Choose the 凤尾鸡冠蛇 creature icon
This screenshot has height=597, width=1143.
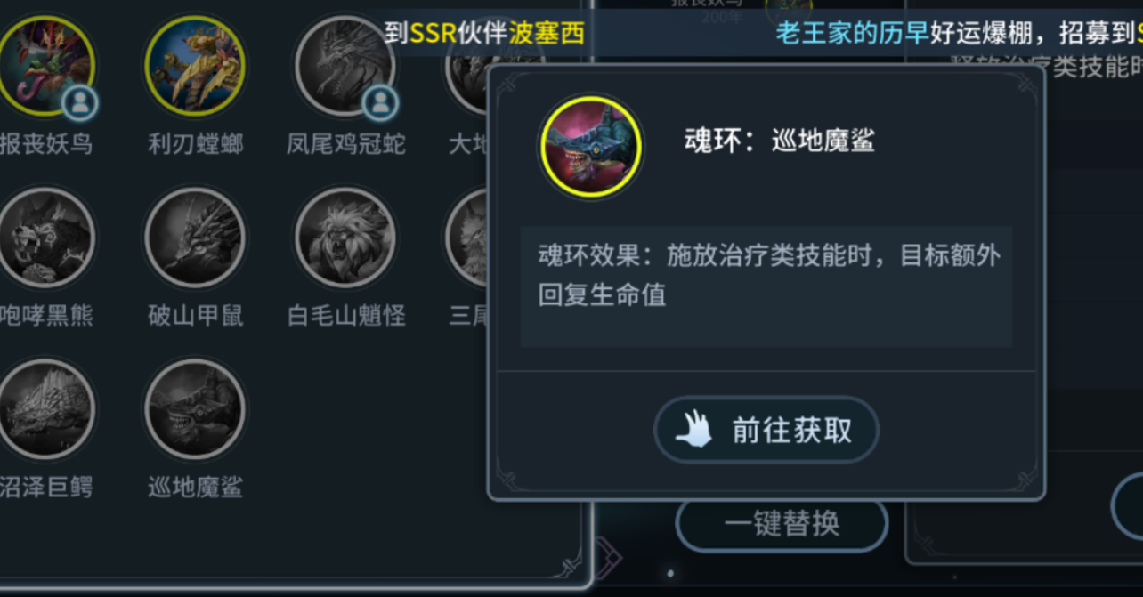[x=345, y=65]
